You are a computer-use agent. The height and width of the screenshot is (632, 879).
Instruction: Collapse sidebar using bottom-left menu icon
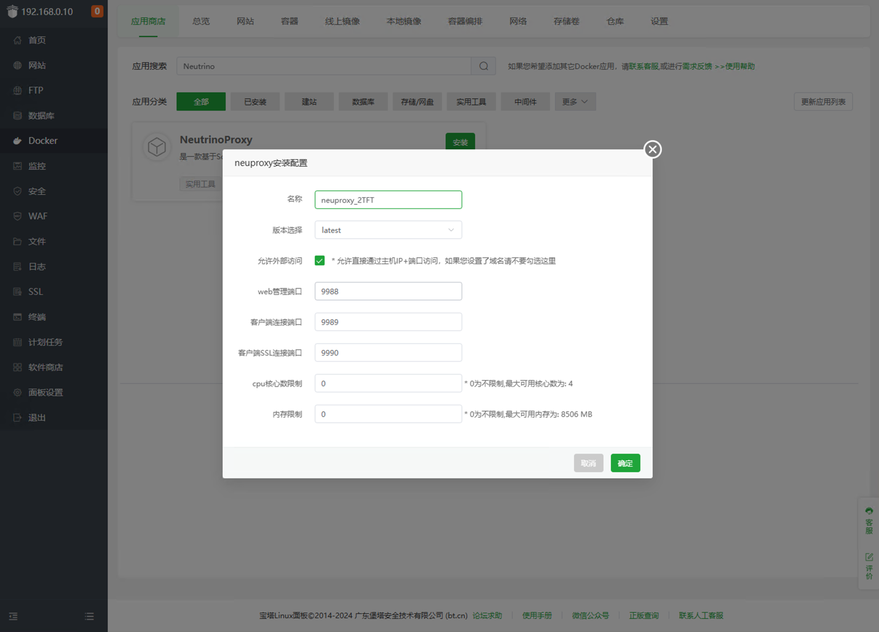[14, 616]
